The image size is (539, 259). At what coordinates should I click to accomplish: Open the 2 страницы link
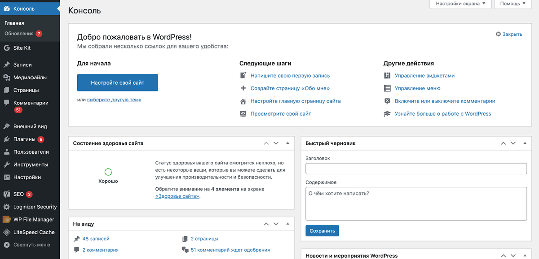pyautogui.click(x=204, y=239)
